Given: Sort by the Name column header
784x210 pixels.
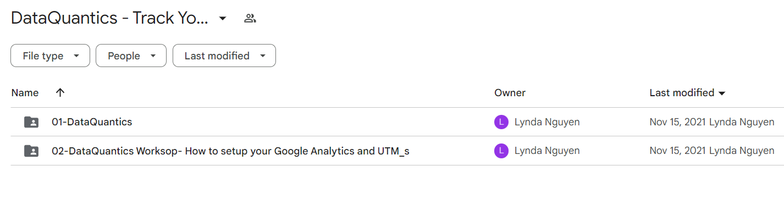Looking at the screenshot, I should [x=25, y=93].
